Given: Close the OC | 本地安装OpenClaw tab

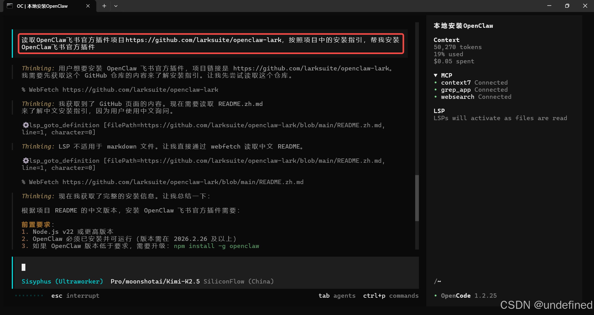Looking at the screenshot, I should tap(88, 6).
